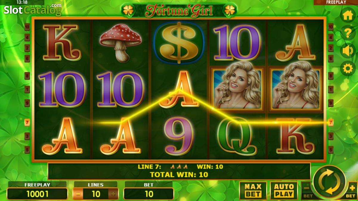358x201 pixels.
Task: Mute sound with the speaker icon
Action: pos(348,51)
